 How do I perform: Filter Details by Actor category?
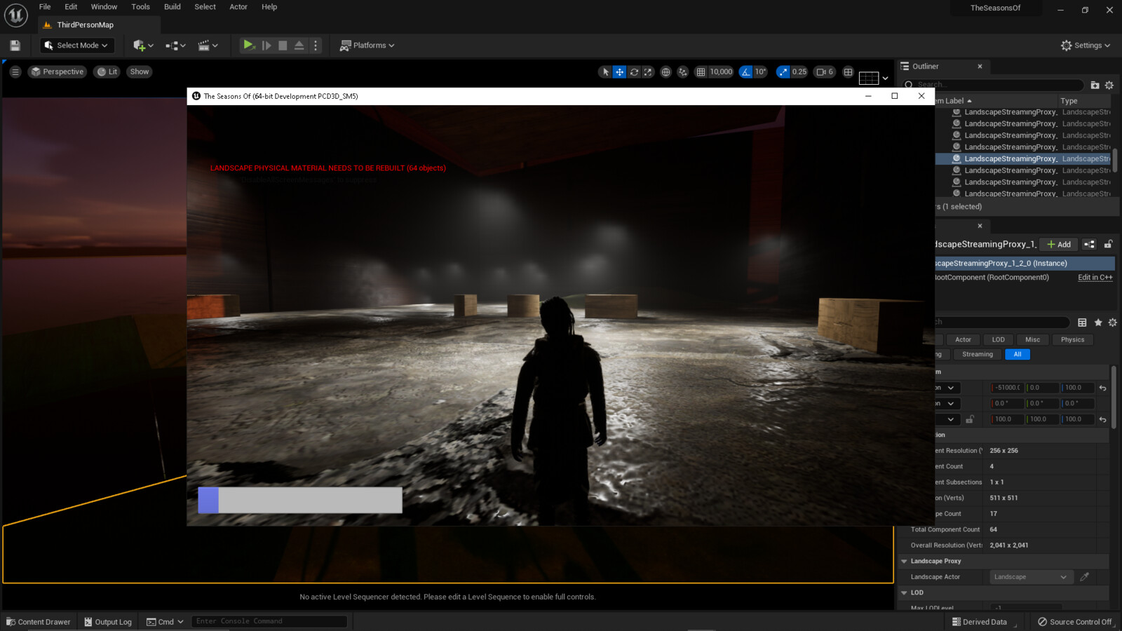coord(963,339)
